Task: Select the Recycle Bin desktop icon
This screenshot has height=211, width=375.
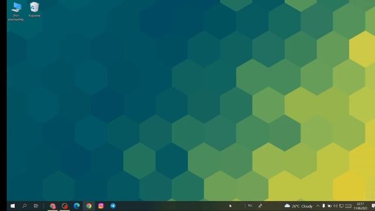Action: (35, 9)
